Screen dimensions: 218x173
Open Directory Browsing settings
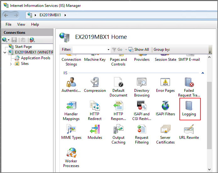142,87
